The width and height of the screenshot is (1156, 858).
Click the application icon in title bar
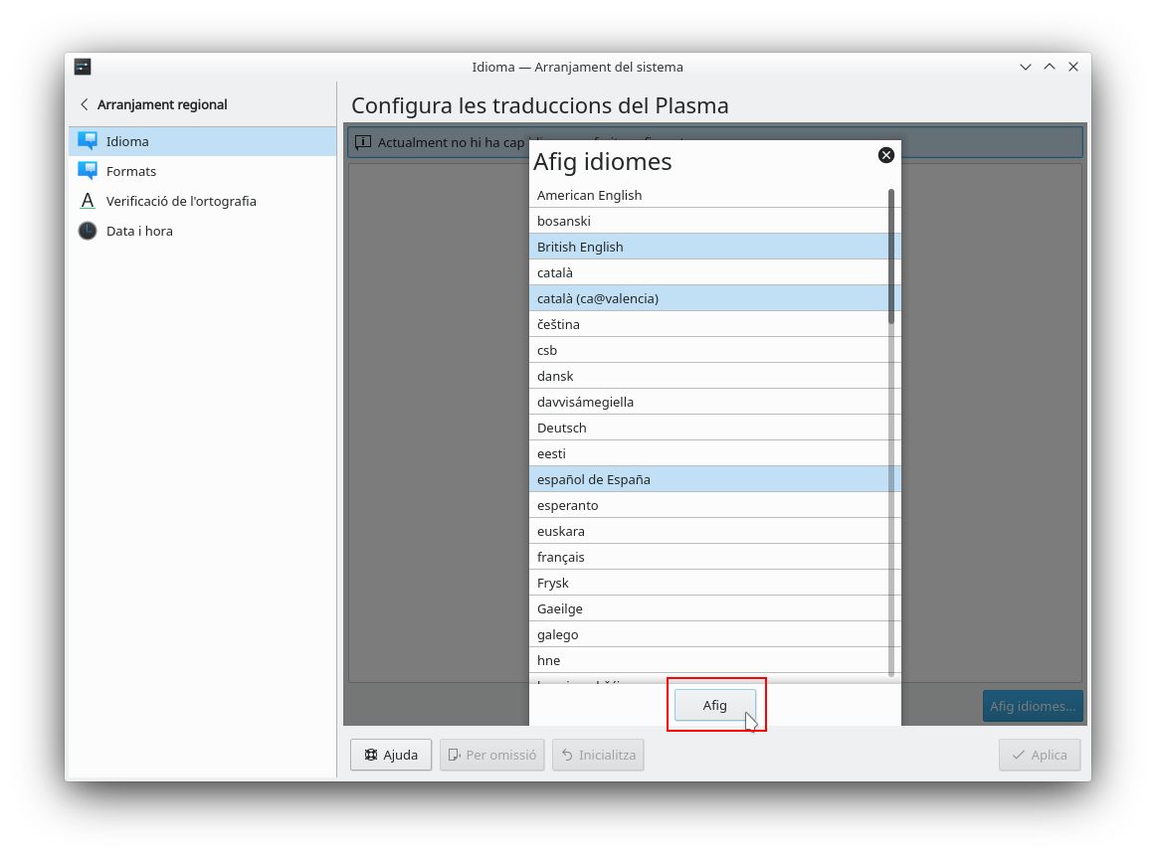[x=83, y=67]
